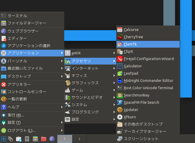Choose the 実行 (R)... menu entry
195x143 pixels.
(x=32, y=115)
